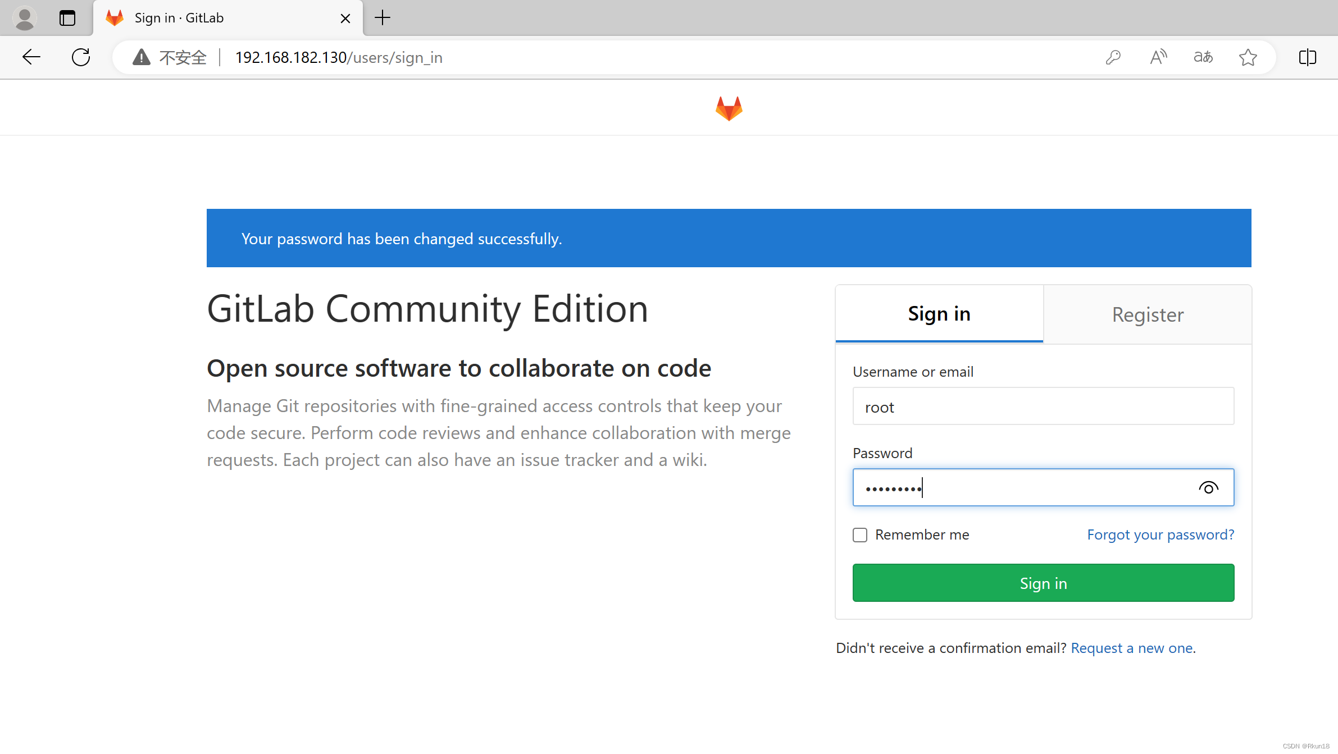Click the not secure warning icon
The image size is (1338, 754).
coord(142,57)
